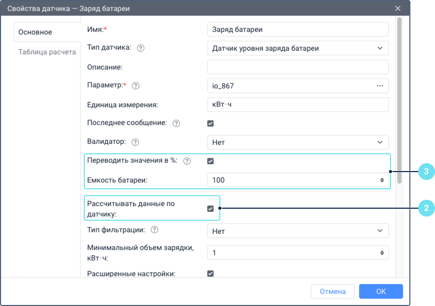Switch to Таблица расчета tab

tap(47, 52)
